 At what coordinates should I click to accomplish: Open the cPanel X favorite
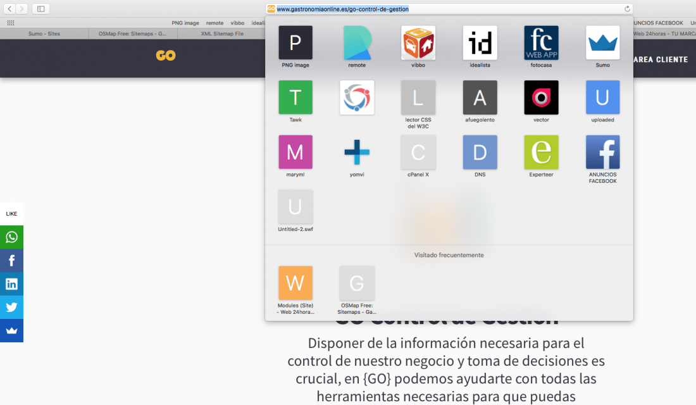click(x=418, y=152)
